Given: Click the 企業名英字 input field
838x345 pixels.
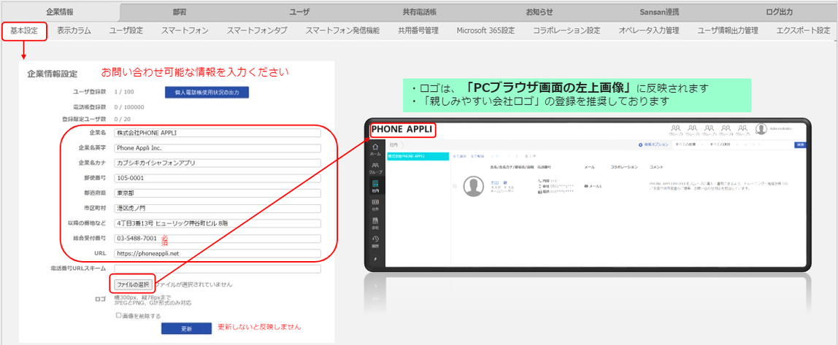Looking at the screenshot, I should tap(218, 148).
